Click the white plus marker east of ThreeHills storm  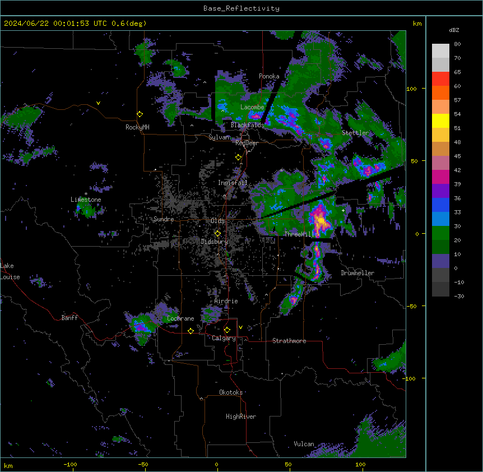[x=343, y=210]
